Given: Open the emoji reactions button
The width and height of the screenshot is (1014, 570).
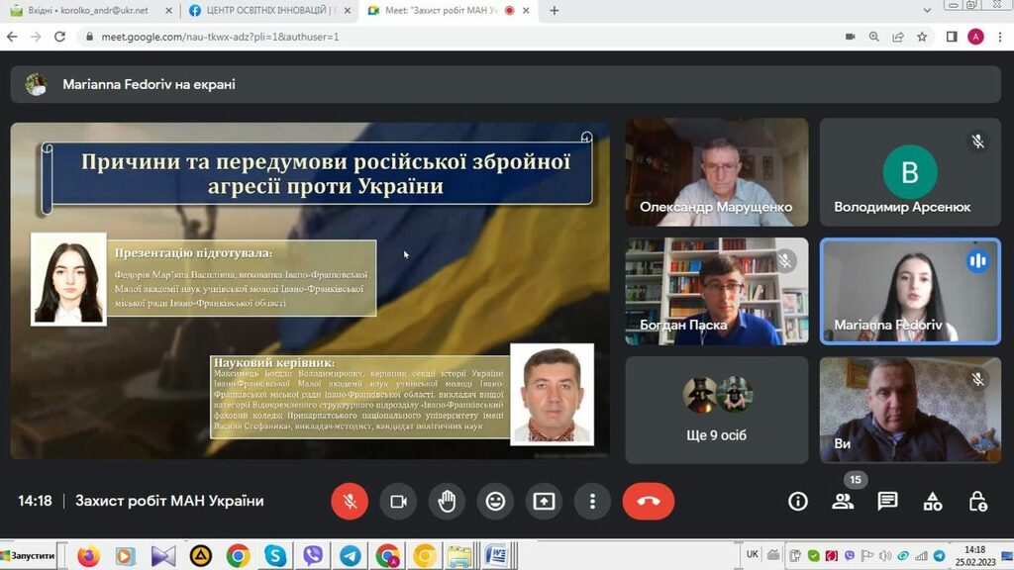Looking at the screenshot, I should click(495, 502).
